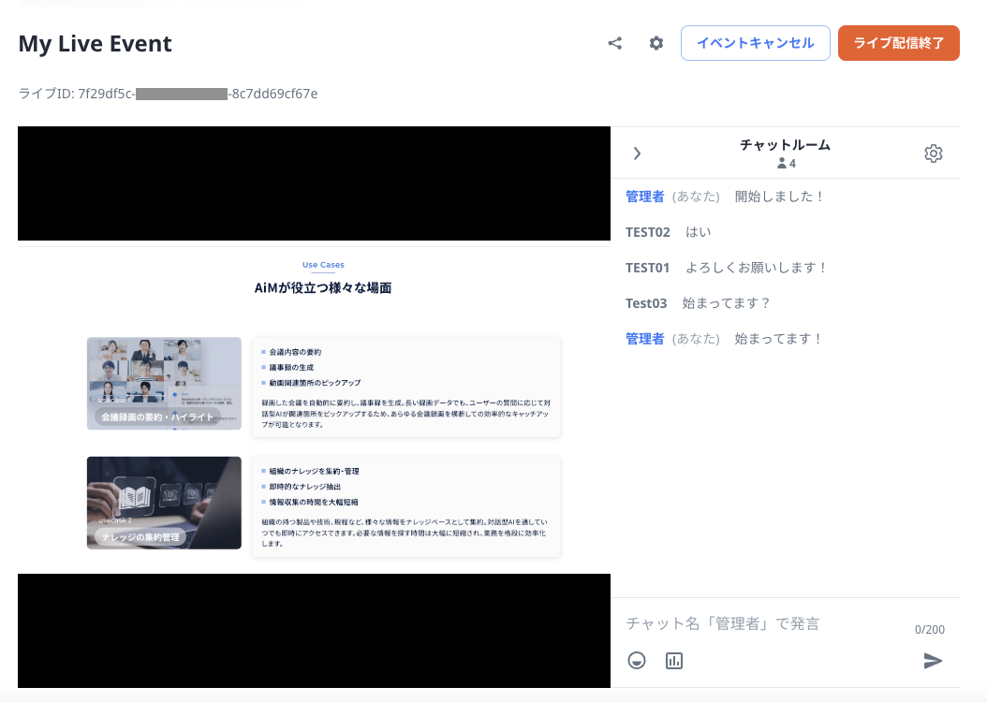Click the 会議録画の要約・ハイライト thumbnail
The height and width of the screenshot is (702, 987).
[163, 385]
